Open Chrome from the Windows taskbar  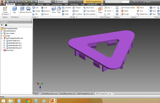(x=27, y=101)
